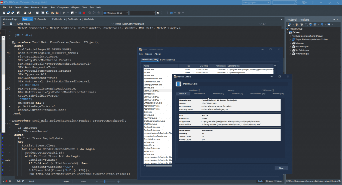
Task: Click the editor search magnifier icon
Action: coord(264,24)
